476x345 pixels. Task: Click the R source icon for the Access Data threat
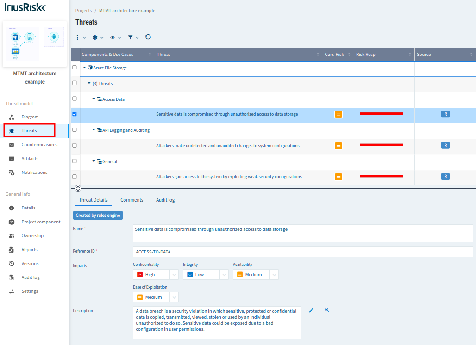445,114
